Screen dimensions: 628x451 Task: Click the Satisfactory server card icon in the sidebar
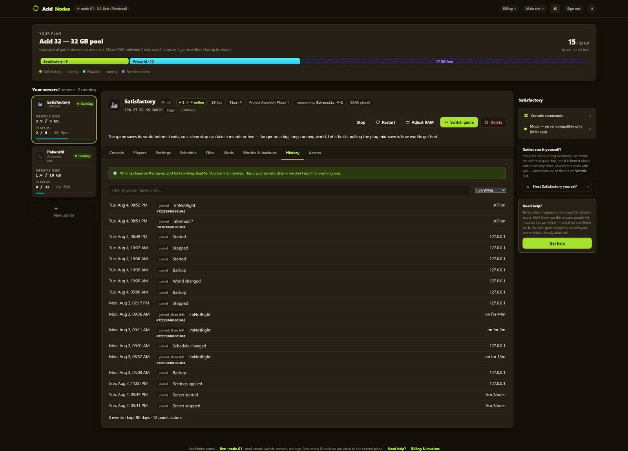[40, 104]
